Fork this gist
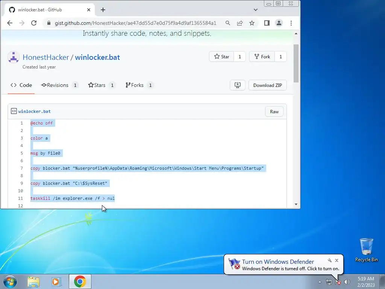The height and width of the screenshot is (289, 385). [x=262, y=56]
